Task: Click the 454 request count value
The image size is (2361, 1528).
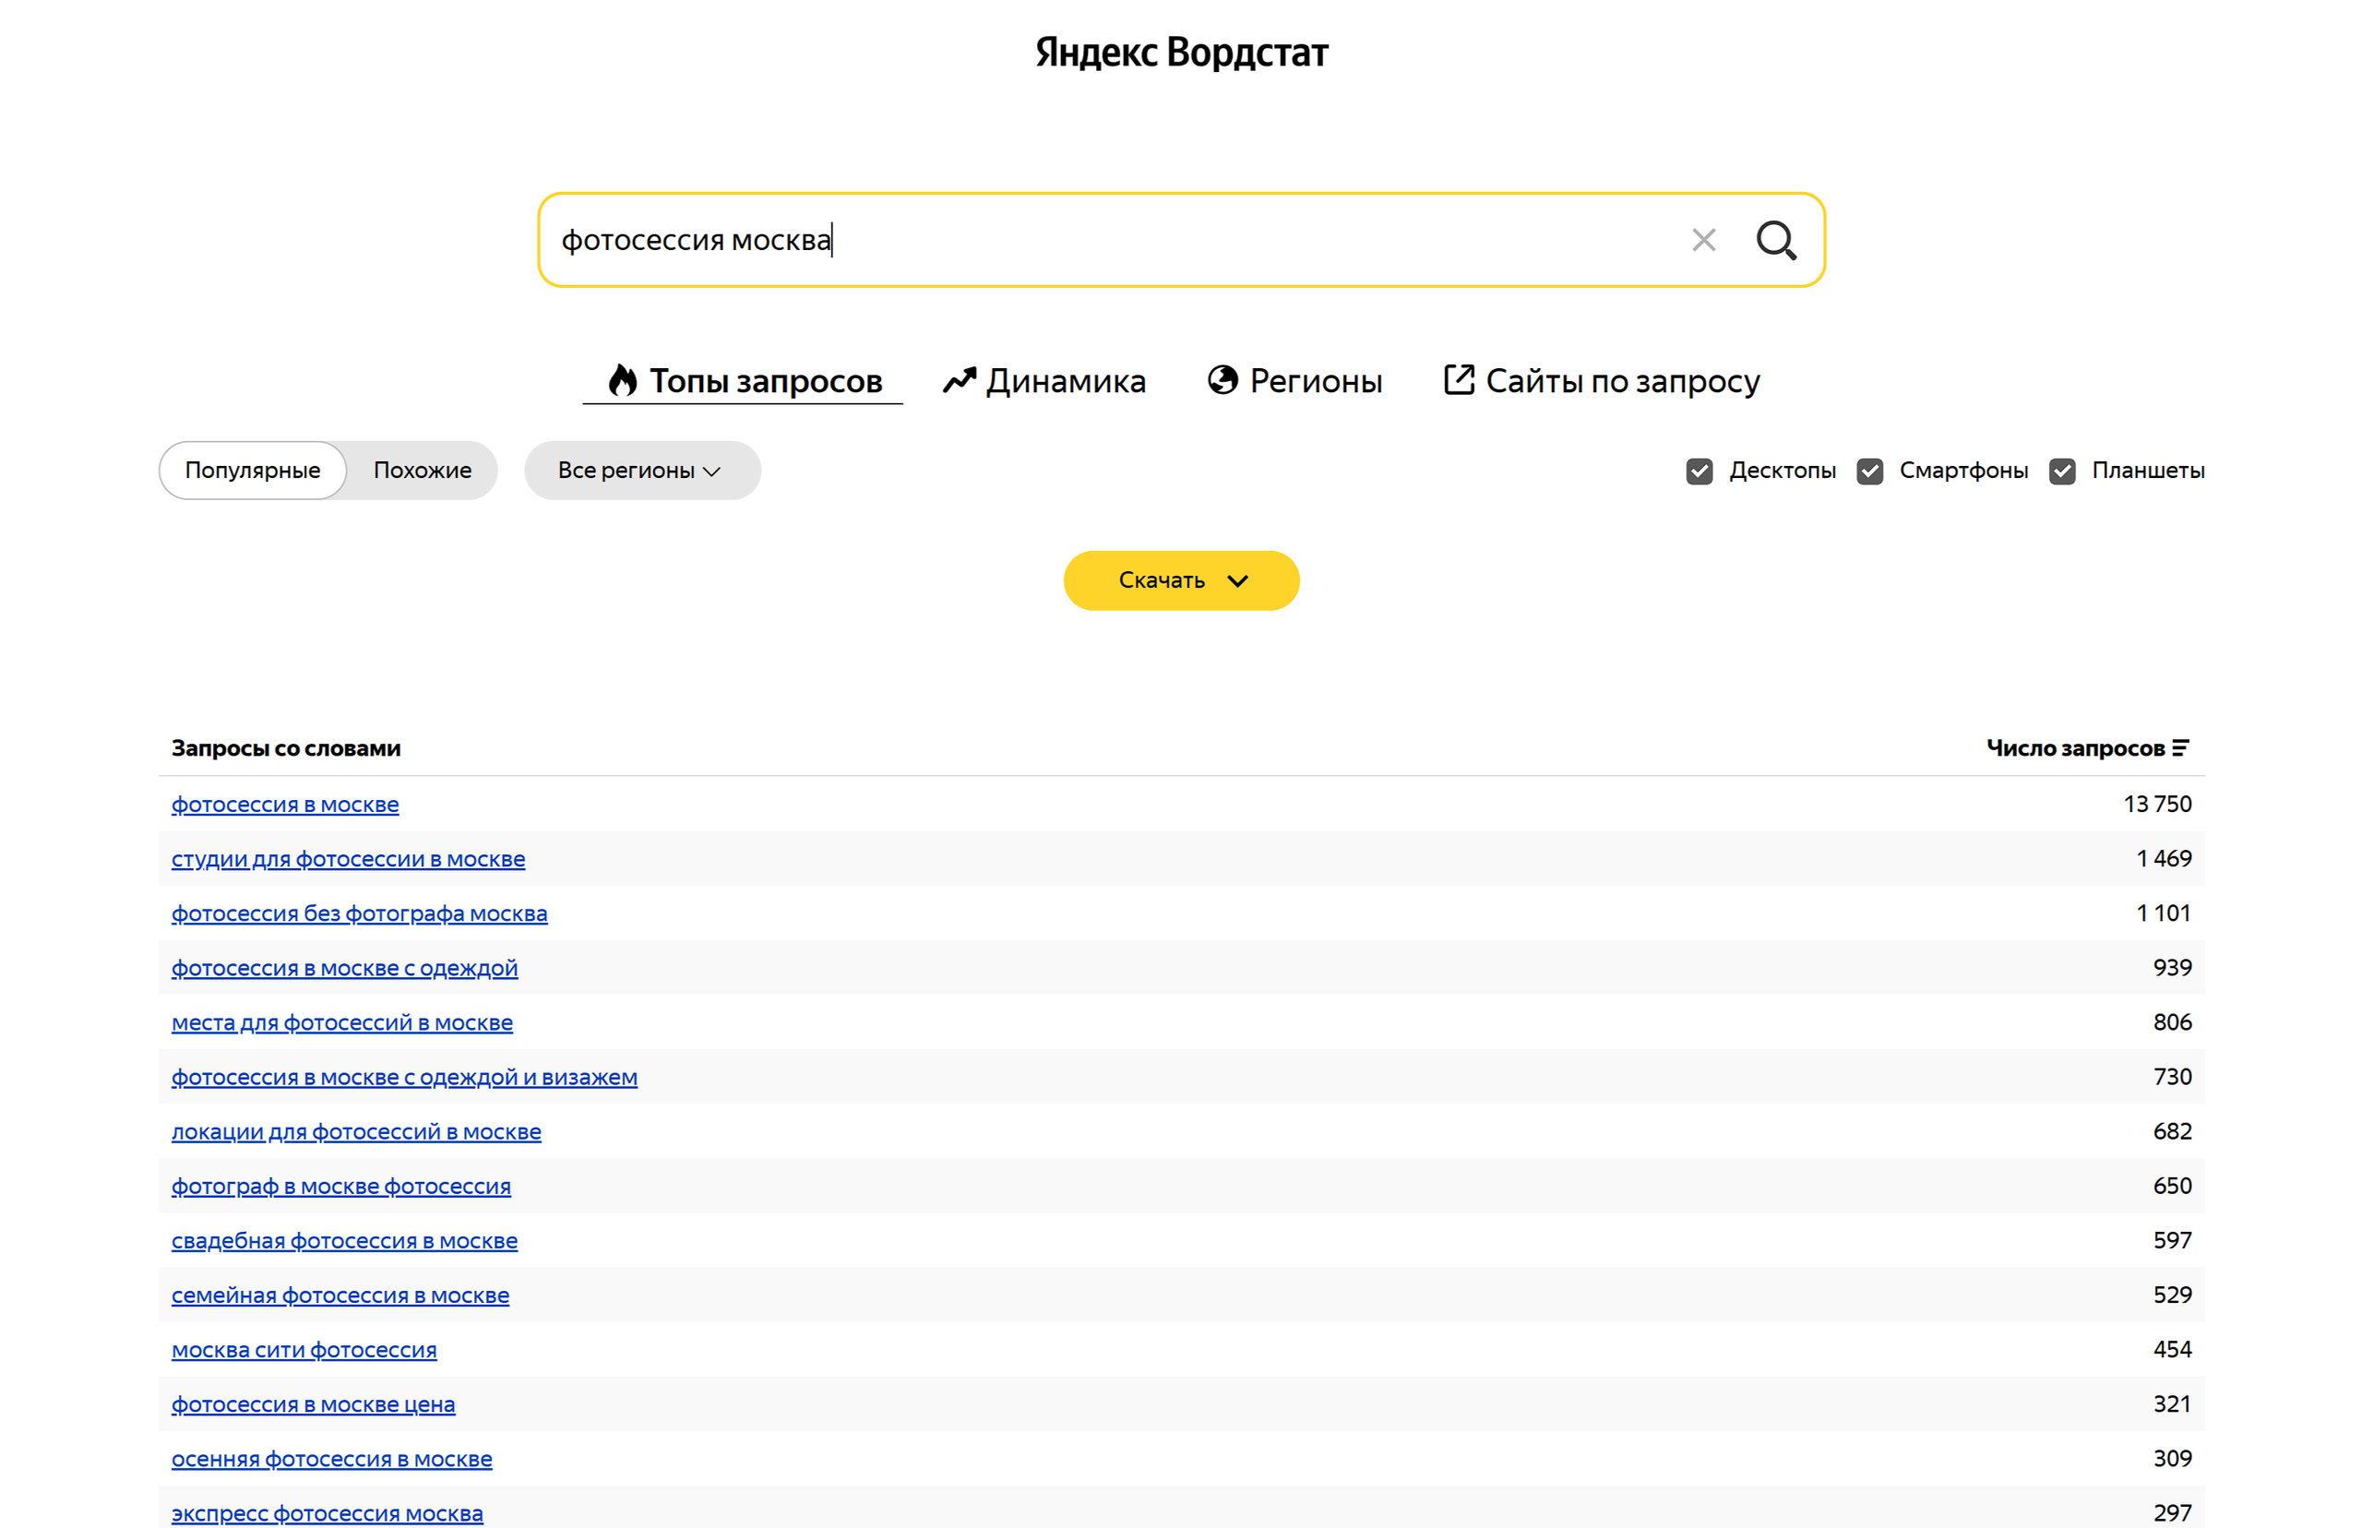Action: [2173, 1351]
